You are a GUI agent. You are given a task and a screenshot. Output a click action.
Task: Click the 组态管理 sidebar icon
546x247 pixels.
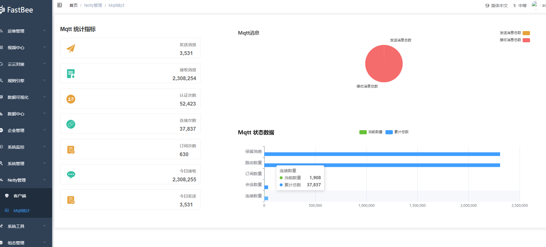coord(1,243)
